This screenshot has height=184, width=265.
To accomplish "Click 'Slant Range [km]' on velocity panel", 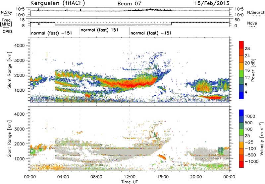I will (9, 139).
